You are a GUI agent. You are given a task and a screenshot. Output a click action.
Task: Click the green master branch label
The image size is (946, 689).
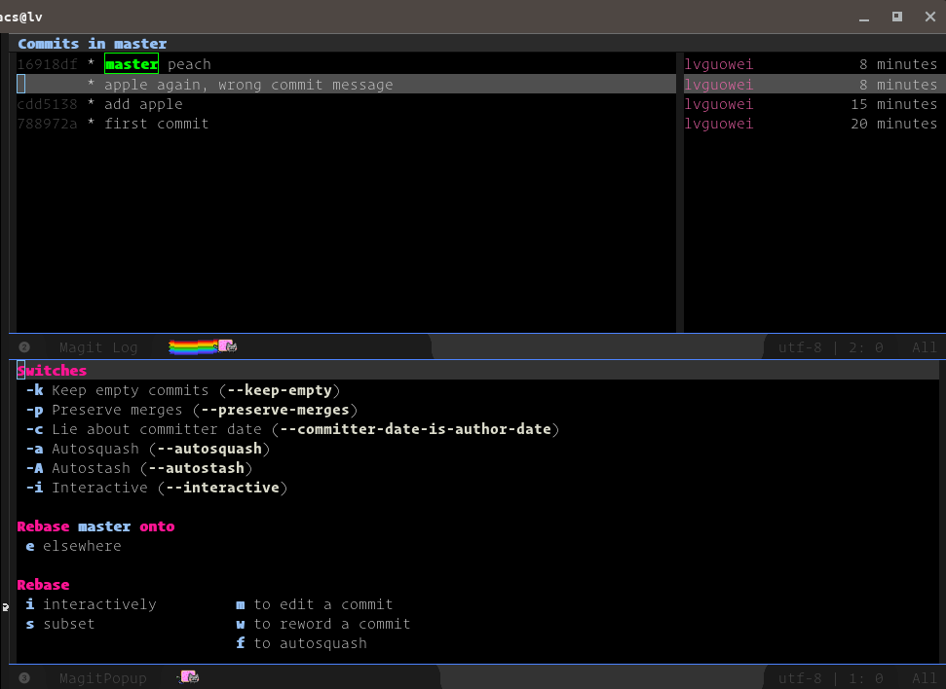pyautogui.click(x=132, y=64)
